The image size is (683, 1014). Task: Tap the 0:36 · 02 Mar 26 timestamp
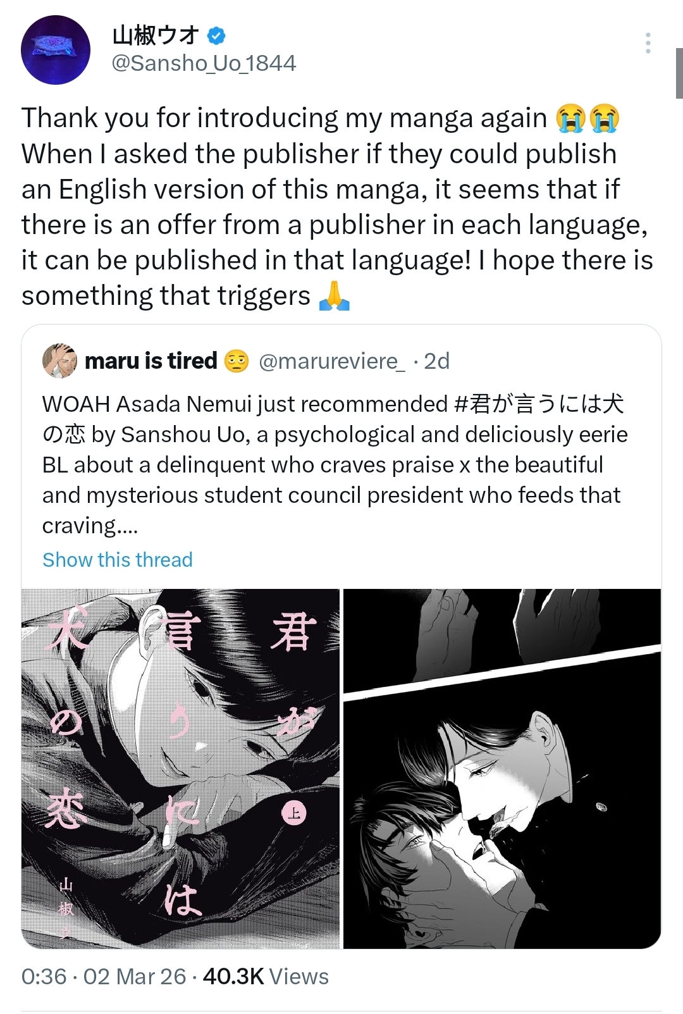coord(104,977)
